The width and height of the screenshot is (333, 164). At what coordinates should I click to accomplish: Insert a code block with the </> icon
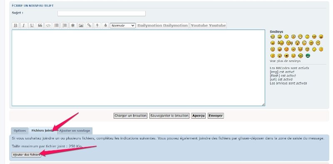[x=48, y=25]
